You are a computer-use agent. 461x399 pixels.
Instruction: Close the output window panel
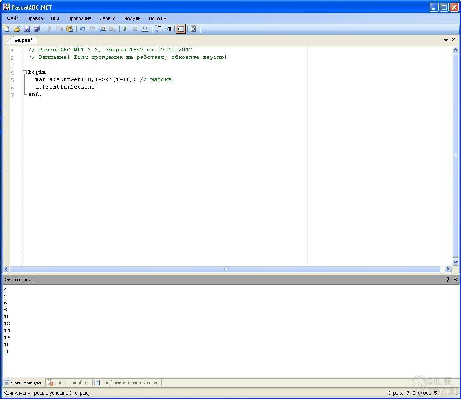point(455,280)
